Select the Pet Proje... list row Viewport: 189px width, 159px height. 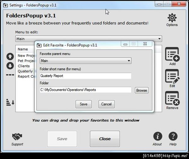pos(26,61)
